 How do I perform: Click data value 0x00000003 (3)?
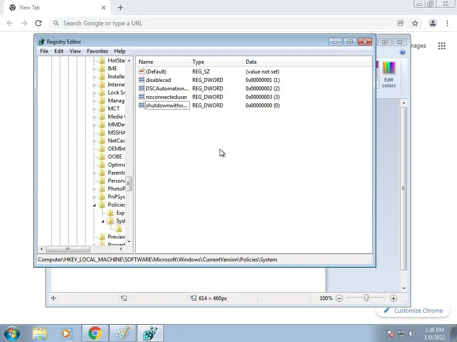tap(262, 97)
